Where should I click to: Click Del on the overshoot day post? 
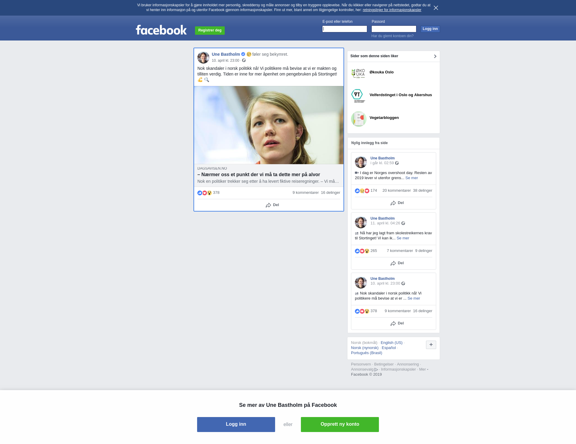397,203
